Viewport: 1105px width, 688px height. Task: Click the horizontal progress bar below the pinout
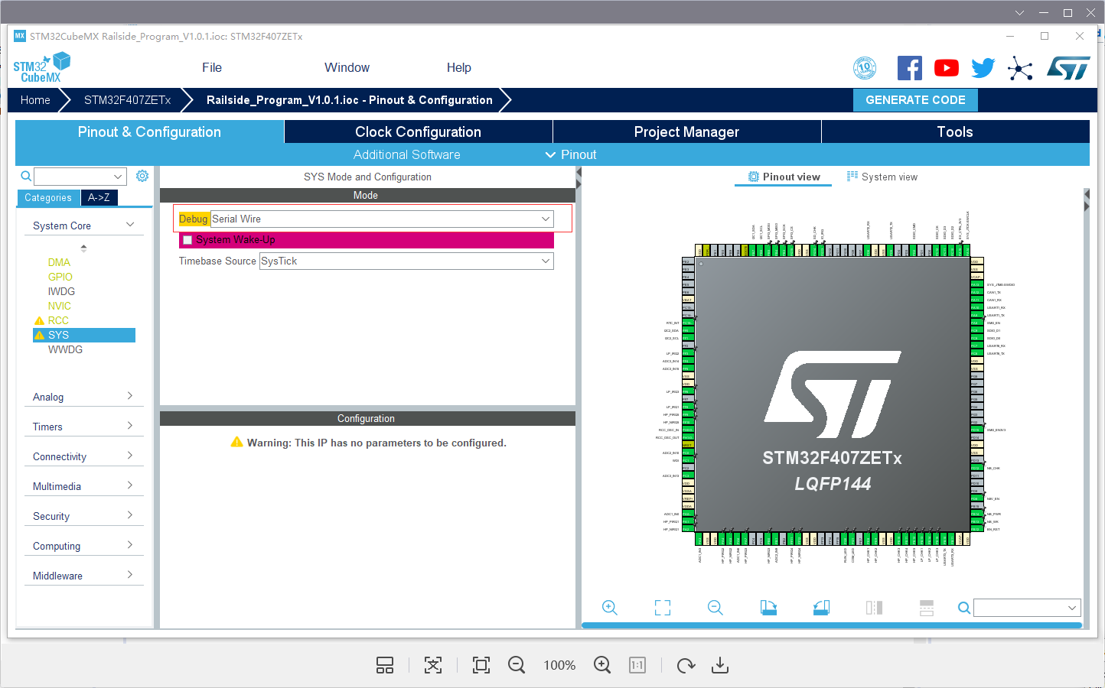pyautogui.click(x=833, y=625)
